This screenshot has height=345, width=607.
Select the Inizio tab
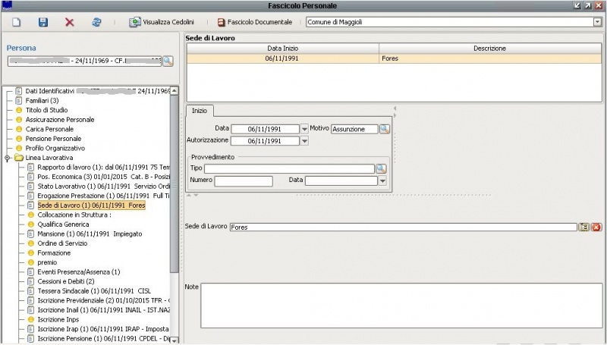[x=200, y=111]
